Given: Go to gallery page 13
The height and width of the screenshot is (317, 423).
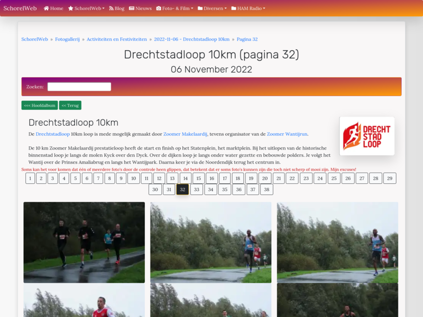Looking at the screenshot, I should 172,178.
